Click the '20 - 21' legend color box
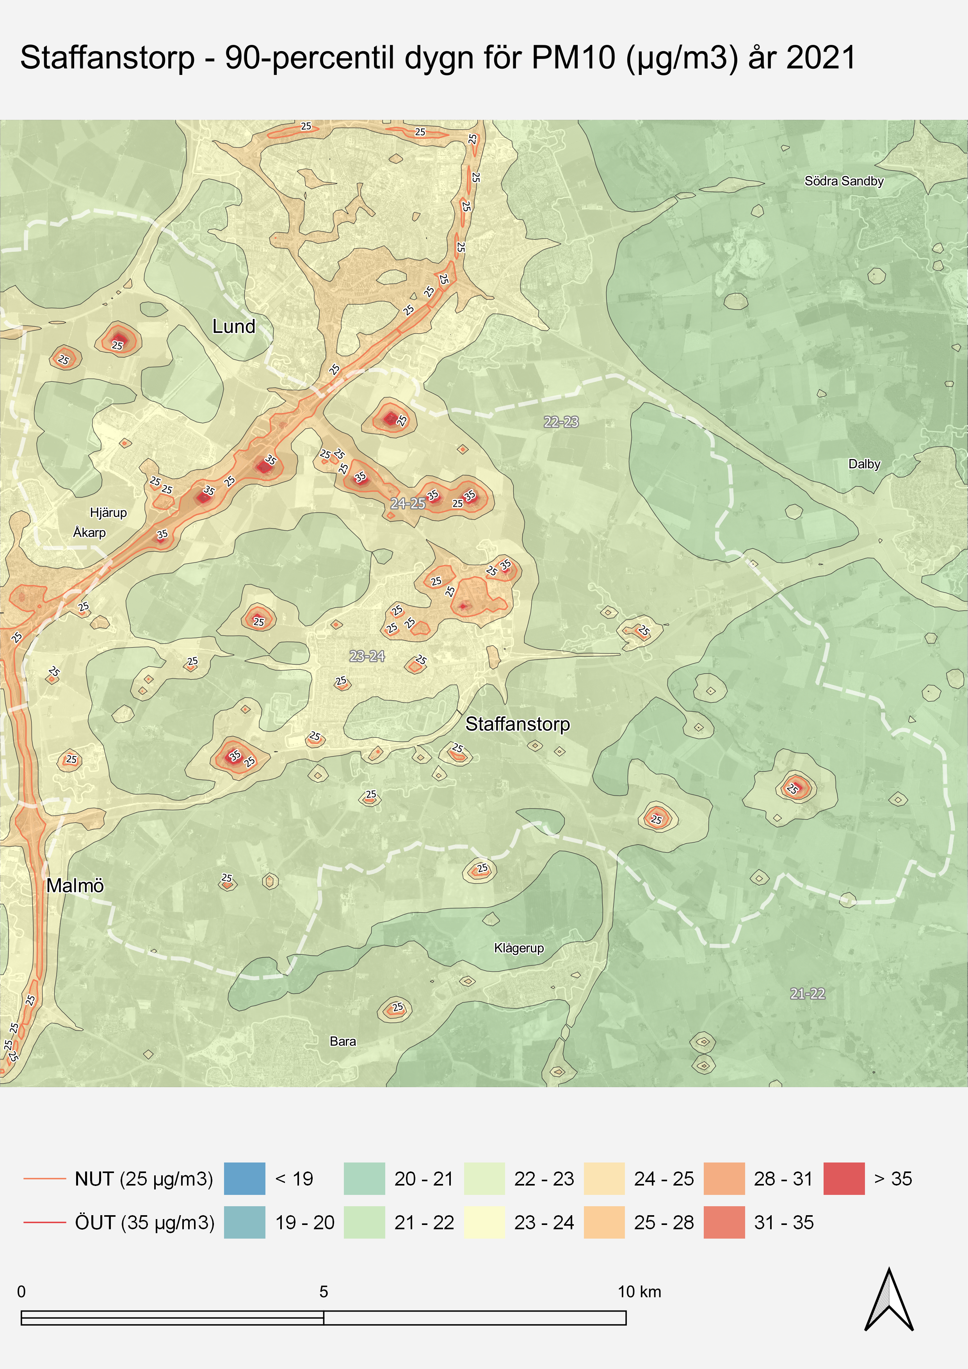968x1369 pixels. click(x=364, y=1179)
